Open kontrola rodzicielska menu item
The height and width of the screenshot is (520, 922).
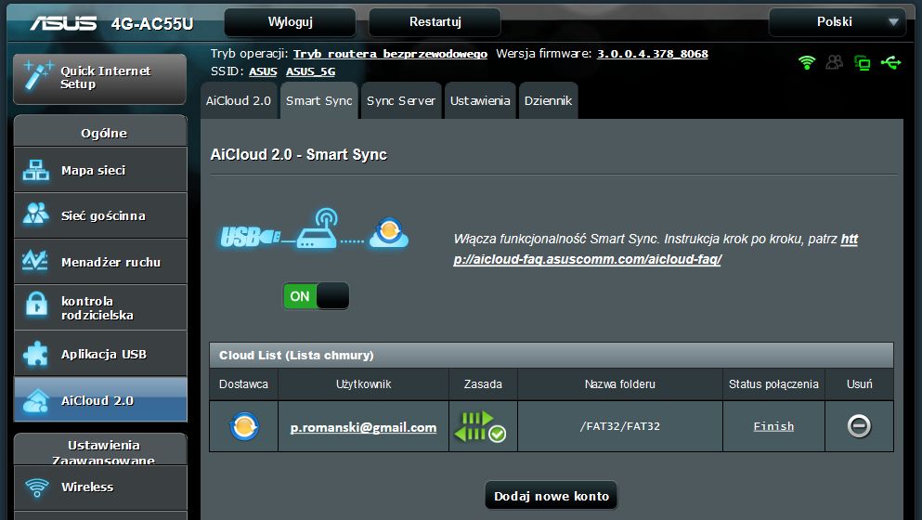100,307
